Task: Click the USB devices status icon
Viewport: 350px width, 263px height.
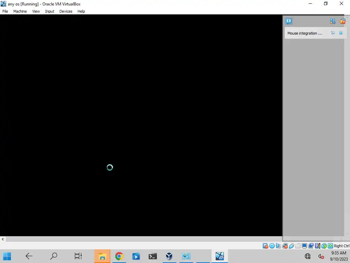Action: 291,246
